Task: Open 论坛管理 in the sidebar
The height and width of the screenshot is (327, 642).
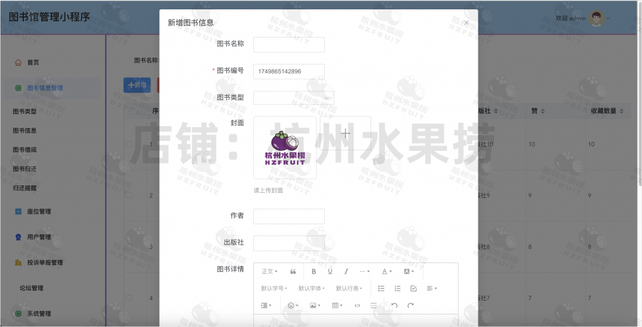Action: click(31, 288)
